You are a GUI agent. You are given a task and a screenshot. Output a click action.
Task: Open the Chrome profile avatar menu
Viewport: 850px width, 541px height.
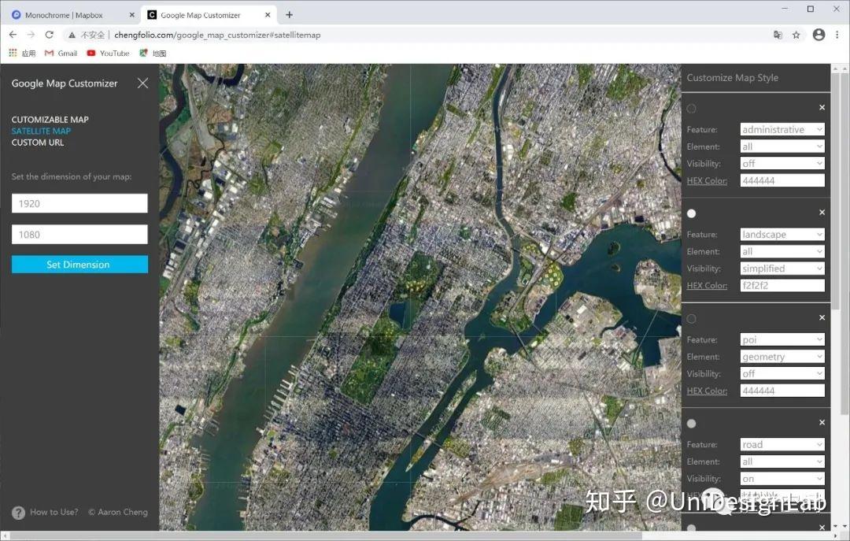pos(819,35)
